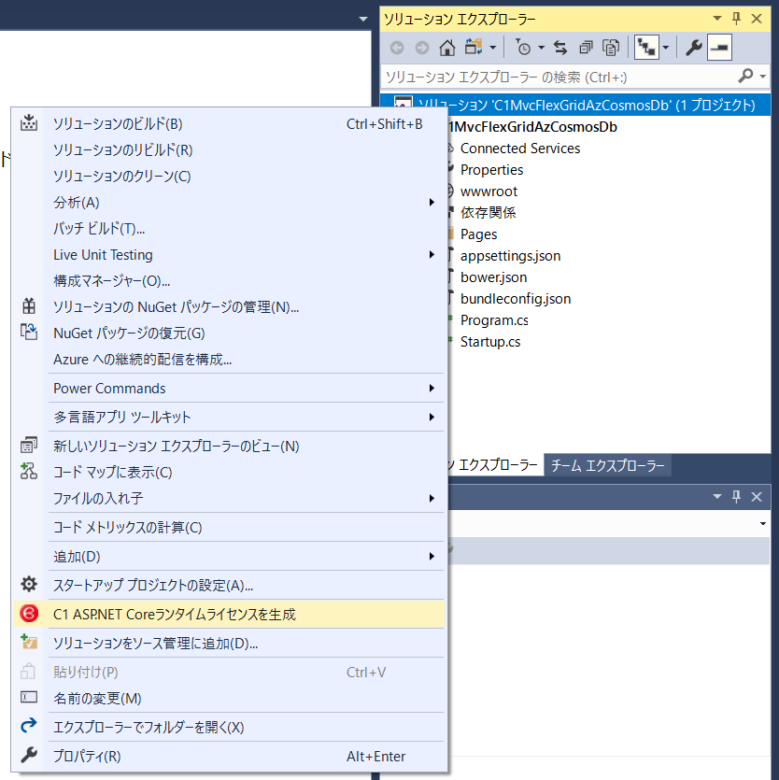Open dropdown arrow next to switch views icon

click(x=493, y=48)
